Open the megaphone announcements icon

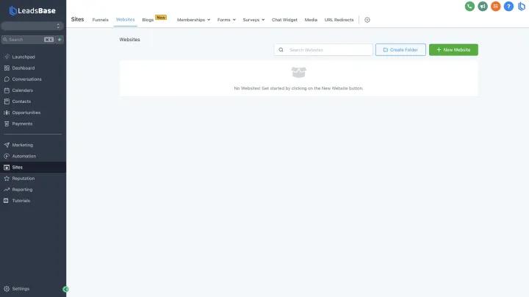coord(483,7)
